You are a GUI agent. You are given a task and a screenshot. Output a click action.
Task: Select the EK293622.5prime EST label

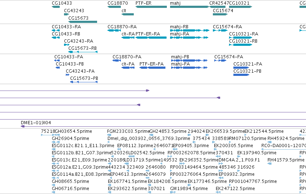(127, 189)
